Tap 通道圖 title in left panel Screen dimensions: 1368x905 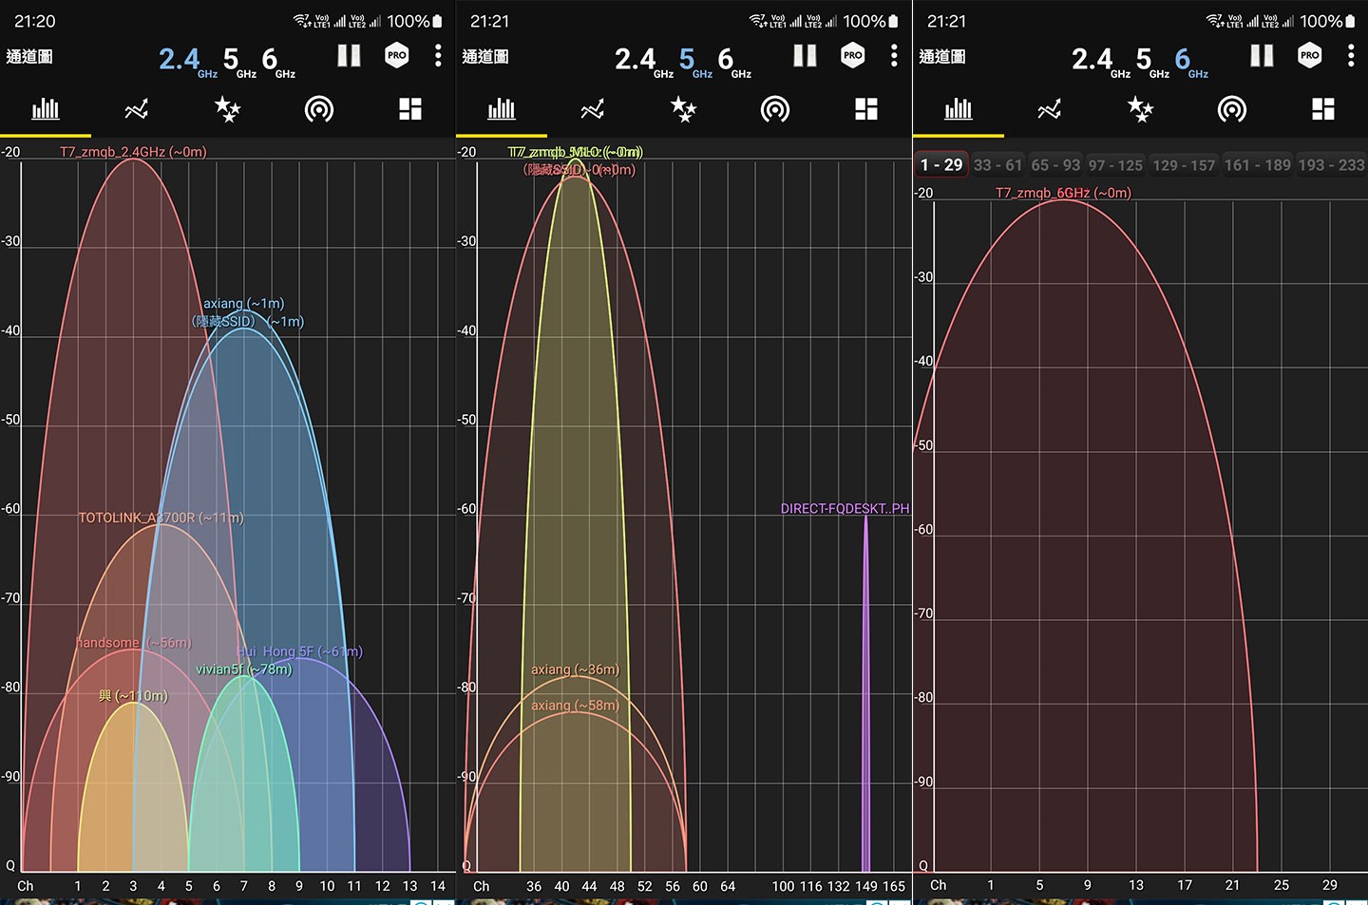(29, 57)
